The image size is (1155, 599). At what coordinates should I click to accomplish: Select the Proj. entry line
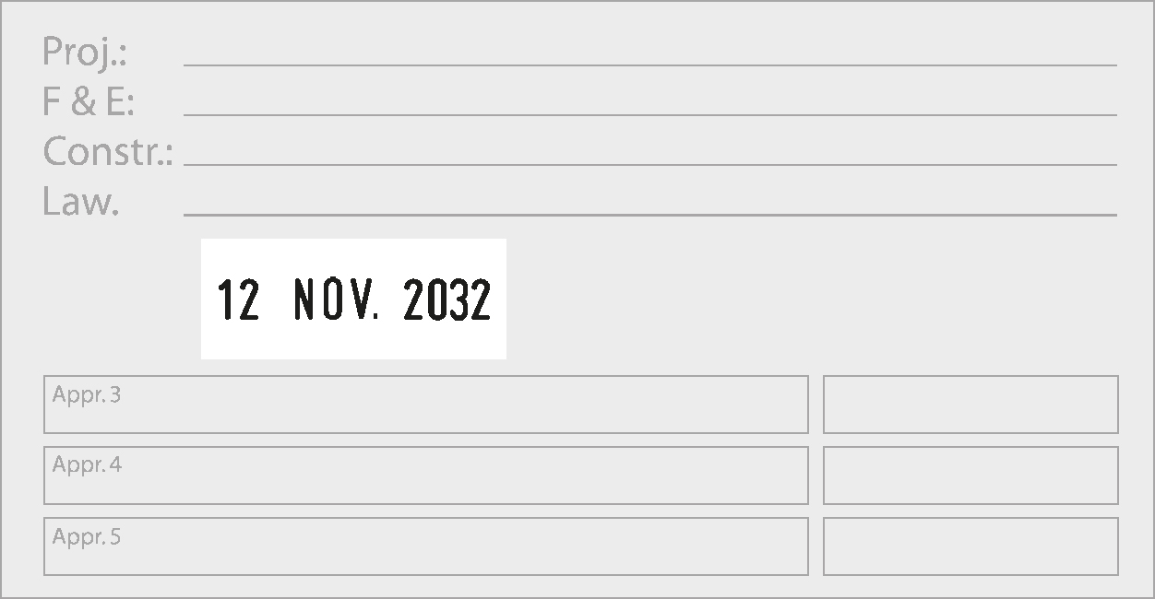click(650, 65)
